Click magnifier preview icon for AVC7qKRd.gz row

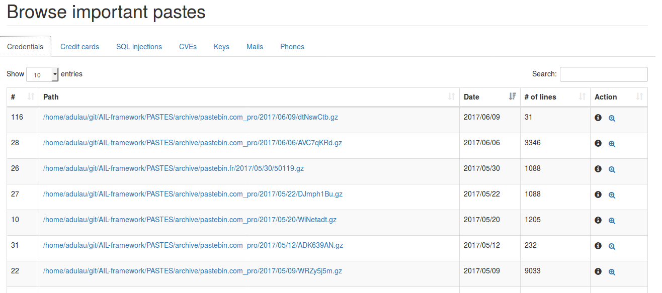click(x=612, y=144)
